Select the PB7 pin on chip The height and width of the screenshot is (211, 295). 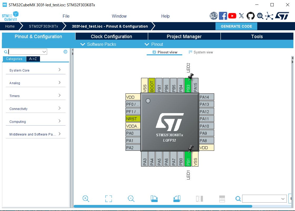(159, 86)
